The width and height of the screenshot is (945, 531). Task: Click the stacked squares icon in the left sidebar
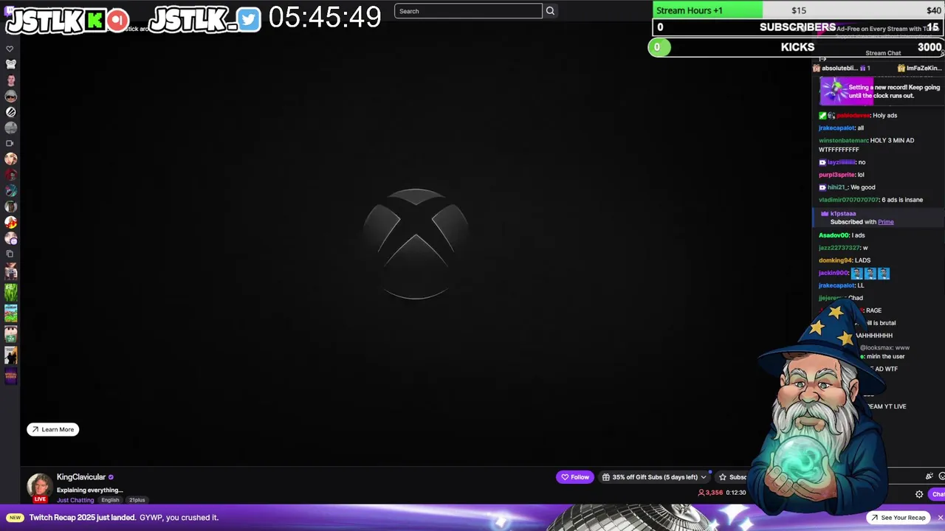point(10,254)
